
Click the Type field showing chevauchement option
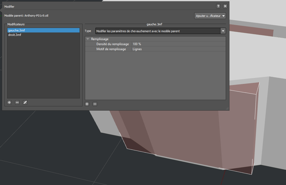point(158,31)
